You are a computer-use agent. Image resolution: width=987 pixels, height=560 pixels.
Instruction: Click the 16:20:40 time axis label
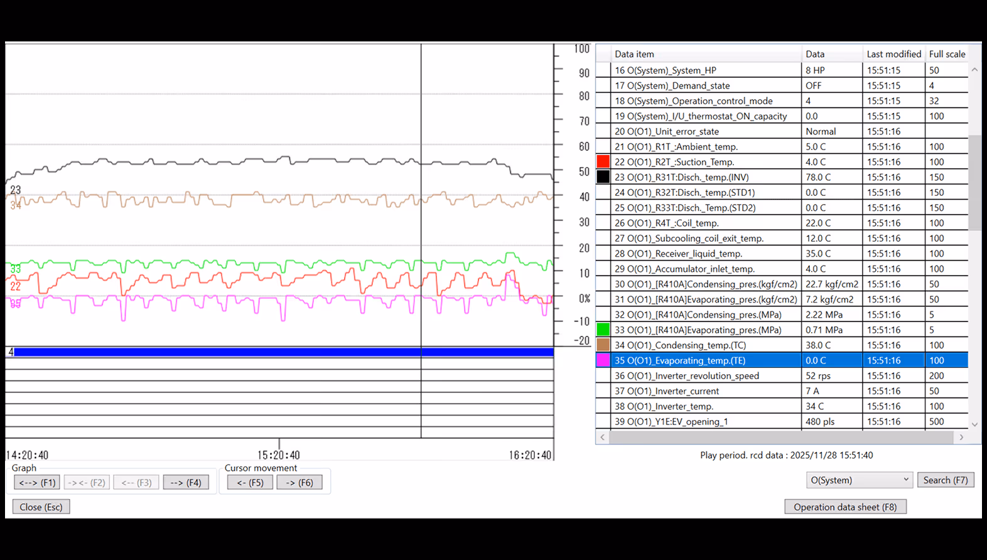(x=530, y=455)
